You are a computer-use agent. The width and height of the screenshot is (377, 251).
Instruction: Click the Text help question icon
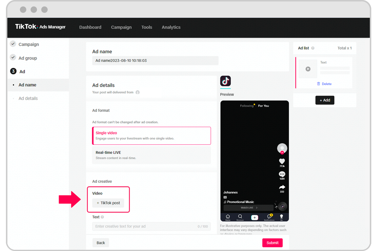(x=102, y=217)
